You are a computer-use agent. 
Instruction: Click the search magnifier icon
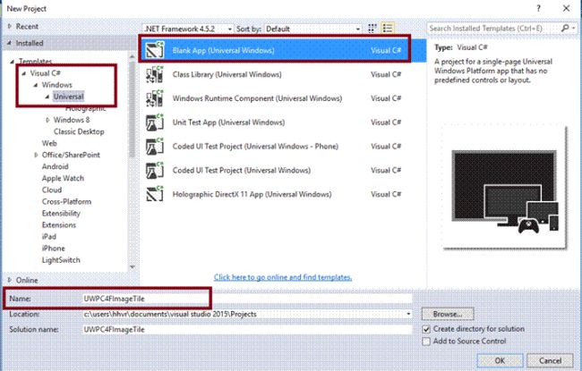[565, 29]
